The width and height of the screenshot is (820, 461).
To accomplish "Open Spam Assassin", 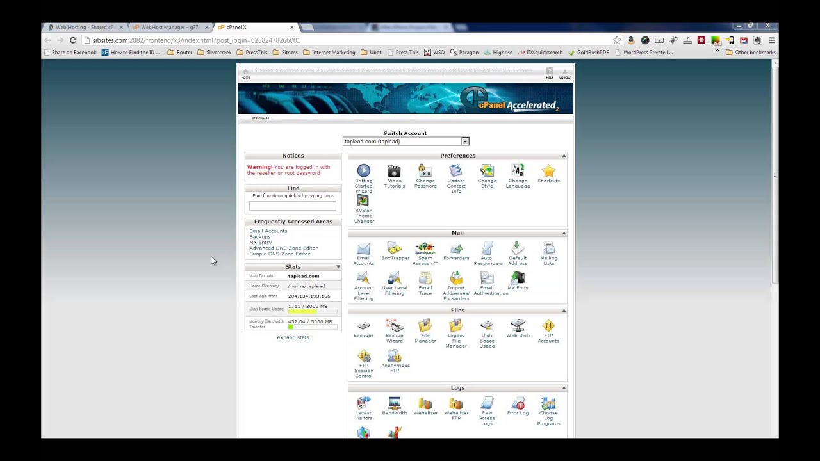I will (x=425, y=248).
